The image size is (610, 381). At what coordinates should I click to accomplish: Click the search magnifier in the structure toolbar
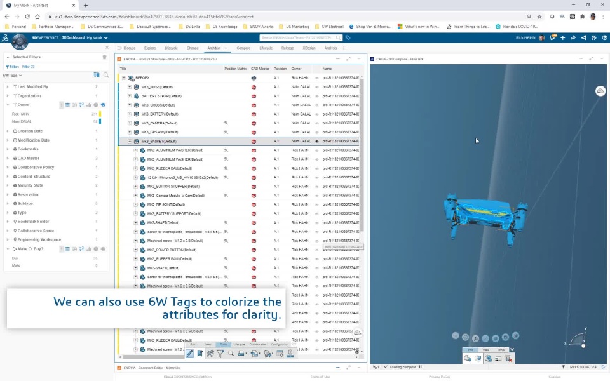tap(231, 354)
